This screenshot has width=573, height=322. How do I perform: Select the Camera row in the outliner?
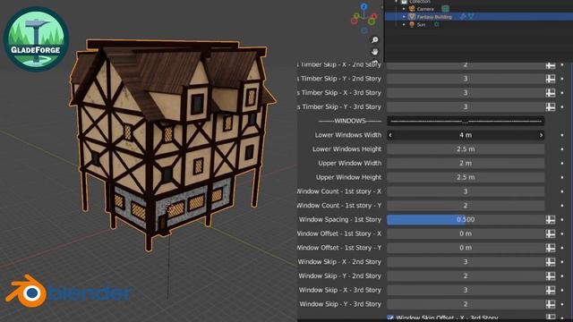[x=479, y=9]
